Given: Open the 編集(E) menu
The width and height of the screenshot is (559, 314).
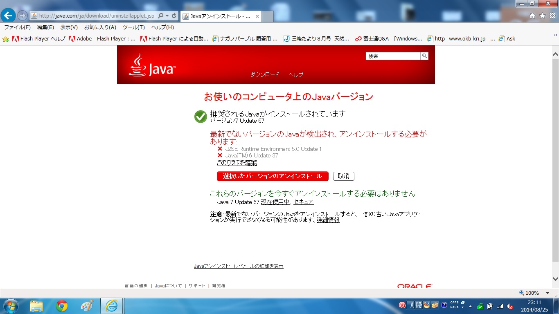Looking at the screenshot, I should (45, 27).
